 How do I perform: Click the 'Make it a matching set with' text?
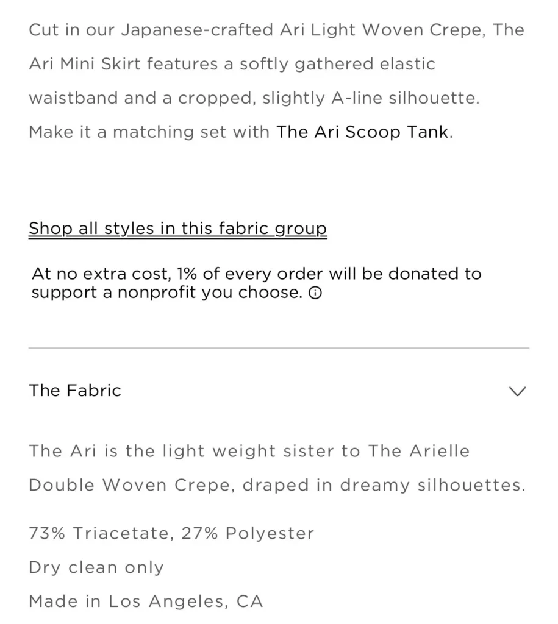pos(149,132)
